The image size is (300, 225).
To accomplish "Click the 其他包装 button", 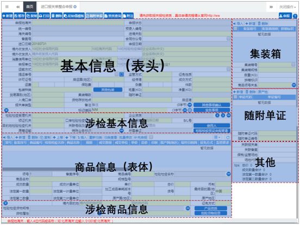I will tap(108, 90).
